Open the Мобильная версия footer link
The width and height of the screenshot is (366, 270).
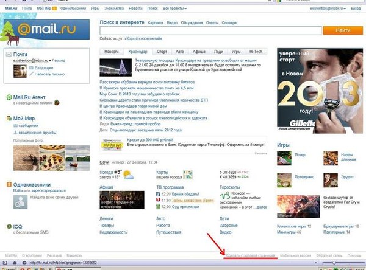click(295, 255)
